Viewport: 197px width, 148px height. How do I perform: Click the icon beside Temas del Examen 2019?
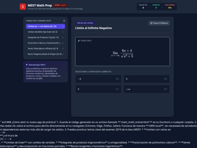64,21
